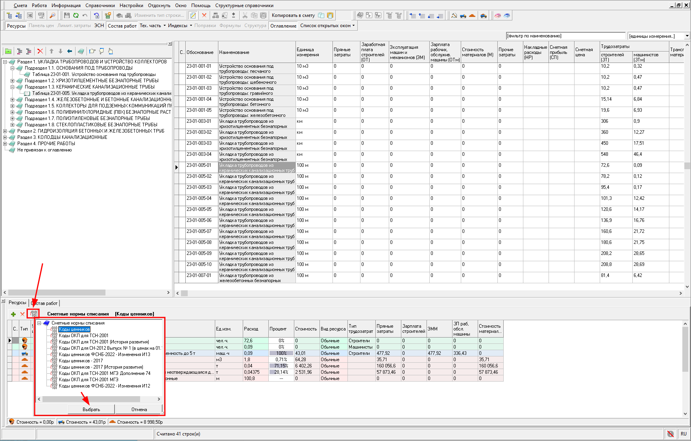Screen dimensions: 691x441
Task: Collapse 'Подраздел 1.1. ОСНОВАНИЯ ПОД ТРУБОПРОВОДЫ' node
Action: click(x=12, y=68)
